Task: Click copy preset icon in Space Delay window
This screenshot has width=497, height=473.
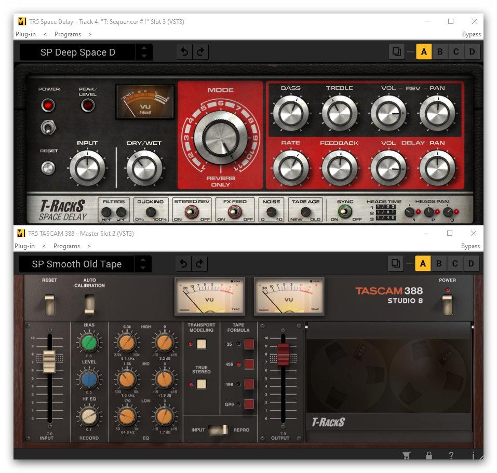Action: pyautogui.click(x=397, y=51)
